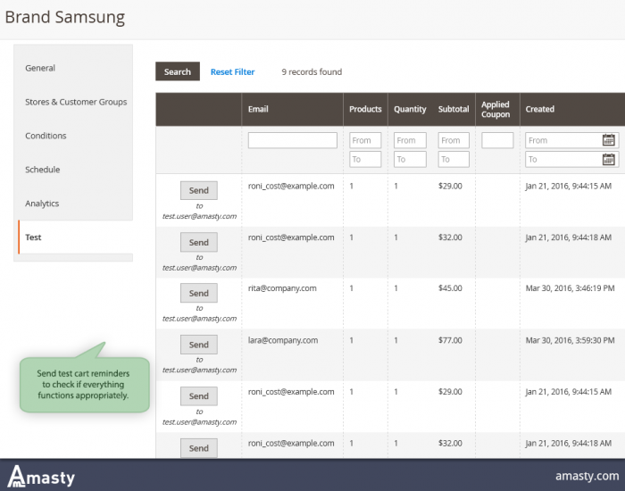Screen dimensions: 625x491
Task: Select Mar 30, 2016, 3:46:19 PM cell
Action: (x=570, y=288)
